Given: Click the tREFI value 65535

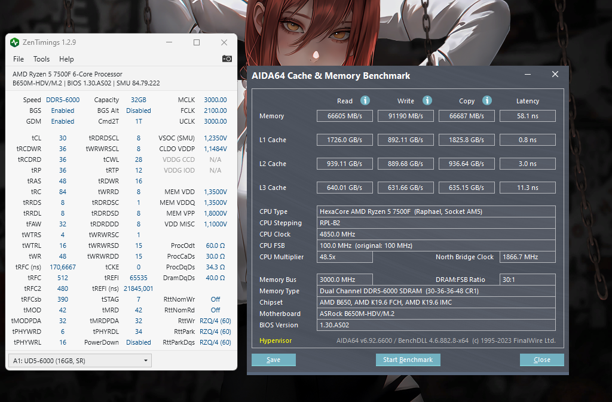Looking at the screenshot, I should (x=139, y=278).
